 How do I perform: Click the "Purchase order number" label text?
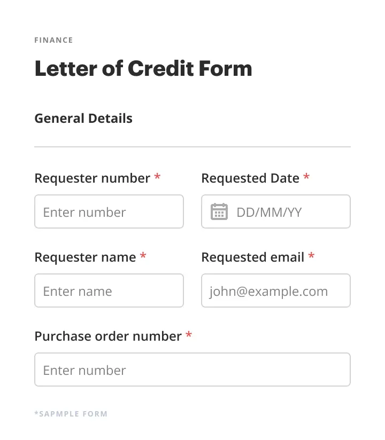tap(108, 336)
